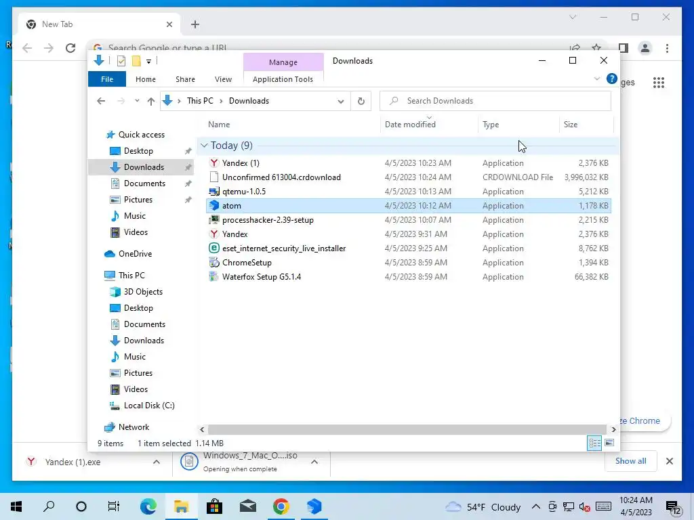This screenshot has width=694, height=520.
Task: Click the Search Downloads field
Action: [x=495, y=101]
